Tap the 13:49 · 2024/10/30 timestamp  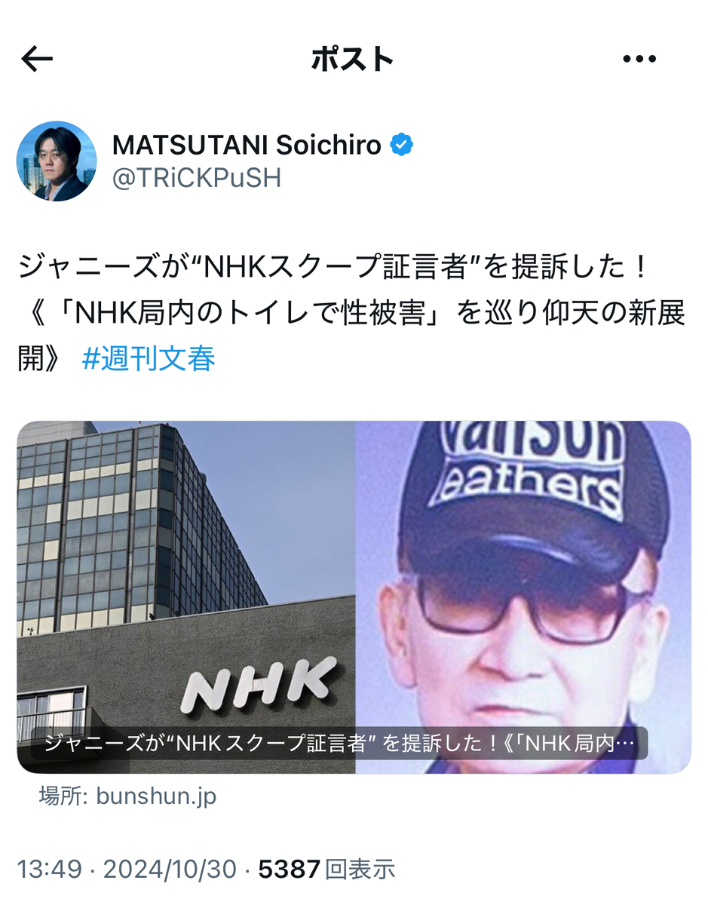(x=127, y=869)
